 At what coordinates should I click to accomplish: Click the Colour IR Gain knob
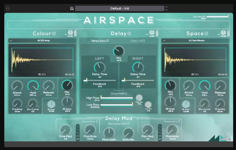pyautogui.click(x=51, y=104)
